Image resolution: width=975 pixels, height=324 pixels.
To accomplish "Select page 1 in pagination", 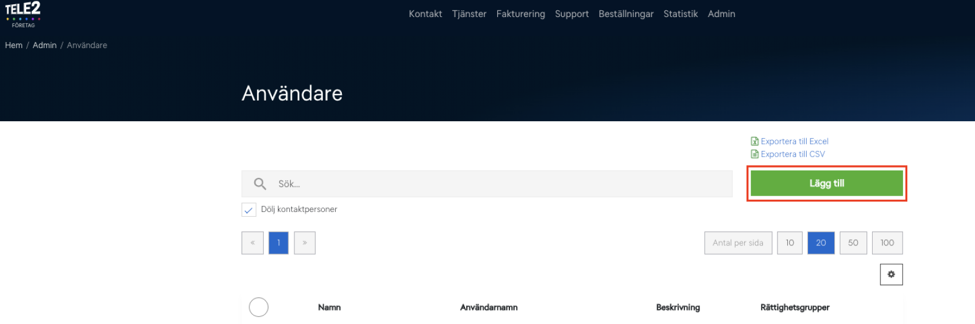I will pos(278,242).
